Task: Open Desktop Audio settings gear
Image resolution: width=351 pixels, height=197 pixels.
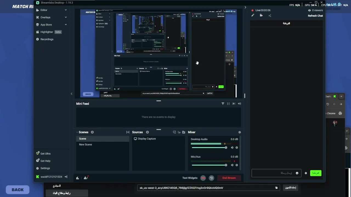Action: [x=237, y=147]
